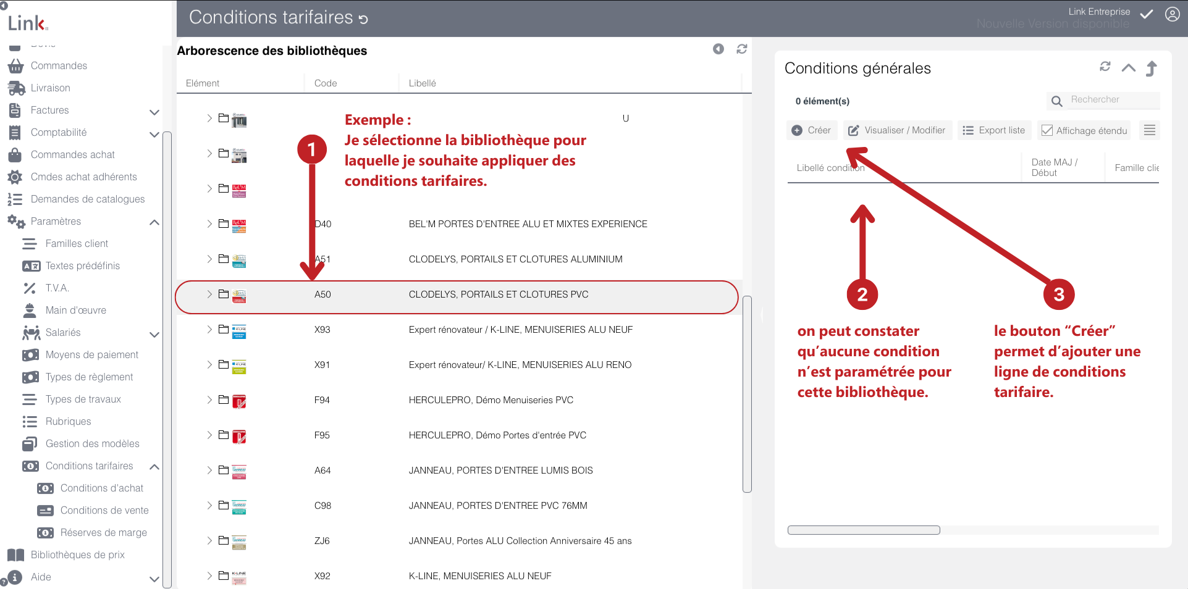Click the Créer button
Image resolution: width=1188 pixels, height=589 pixels.
tap(812, 130)
